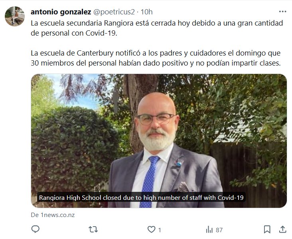Screen dimensions: 292x239
Task: Repost this tweet using the retweet icon
Action: [x=93, y=229]
